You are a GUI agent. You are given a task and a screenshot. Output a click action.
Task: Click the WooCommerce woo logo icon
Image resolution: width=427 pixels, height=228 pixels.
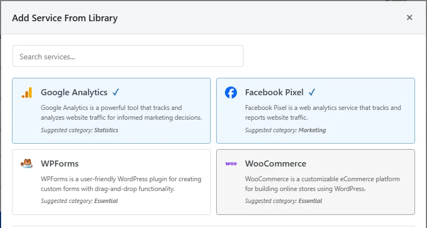point(231,163)
